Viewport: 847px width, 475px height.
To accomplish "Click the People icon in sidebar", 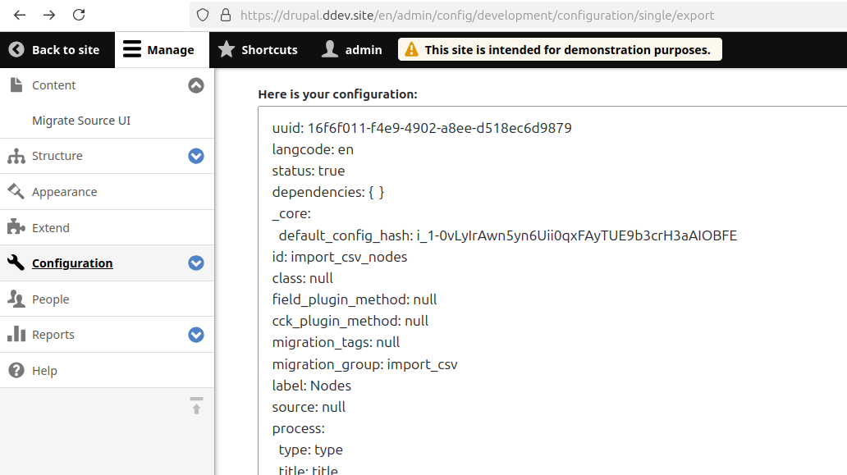I will click(x=16, y=299).
